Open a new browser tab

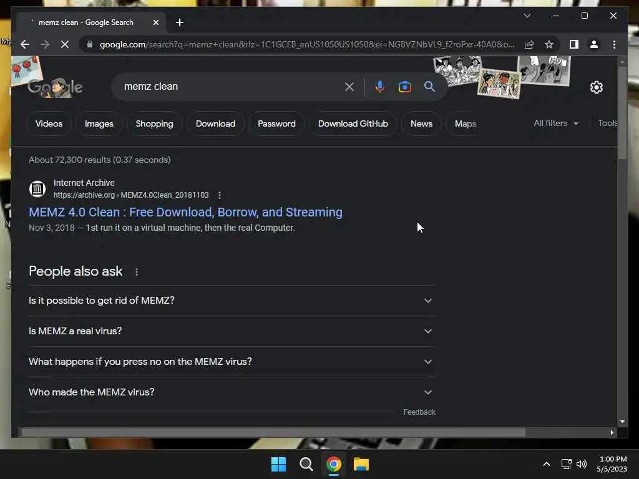tap(180, 22)
